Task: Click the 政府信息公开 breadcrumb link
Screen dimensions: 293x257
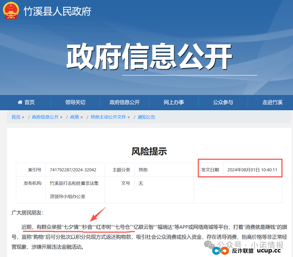Action: [x=45, y=117]
